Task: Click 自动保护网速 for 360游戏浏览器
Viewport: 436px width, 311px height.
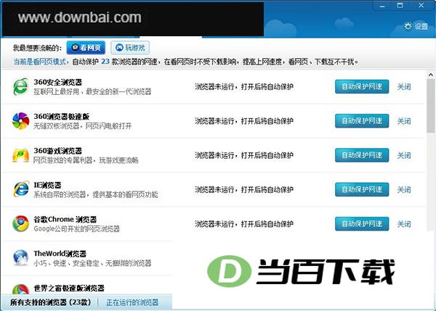Action: 362,155
